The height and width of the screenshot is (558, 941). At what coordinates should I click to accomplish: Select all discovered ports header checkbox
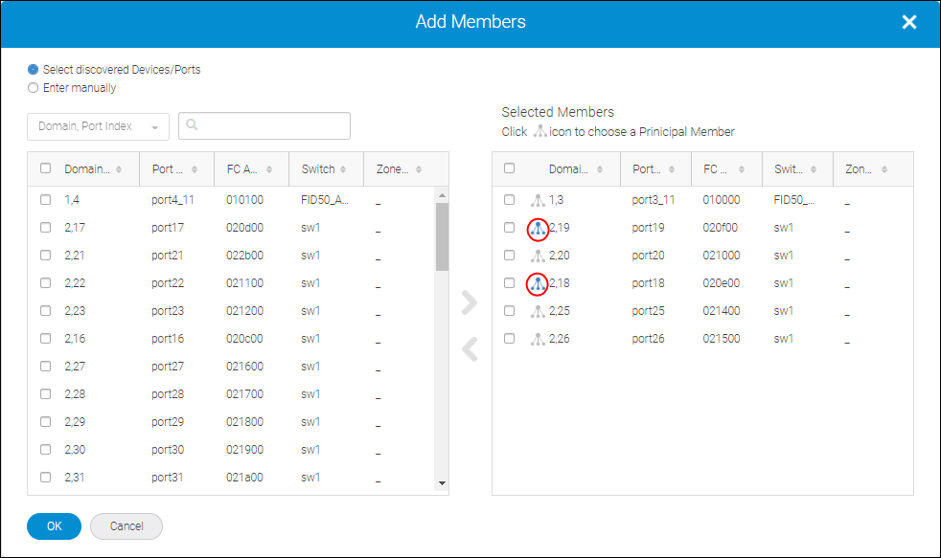coord(45,168)
